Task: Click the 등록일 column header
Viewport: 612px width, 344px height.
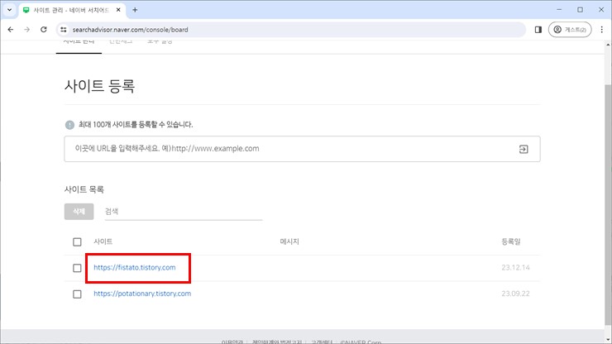Action: (x=511, y=241)
